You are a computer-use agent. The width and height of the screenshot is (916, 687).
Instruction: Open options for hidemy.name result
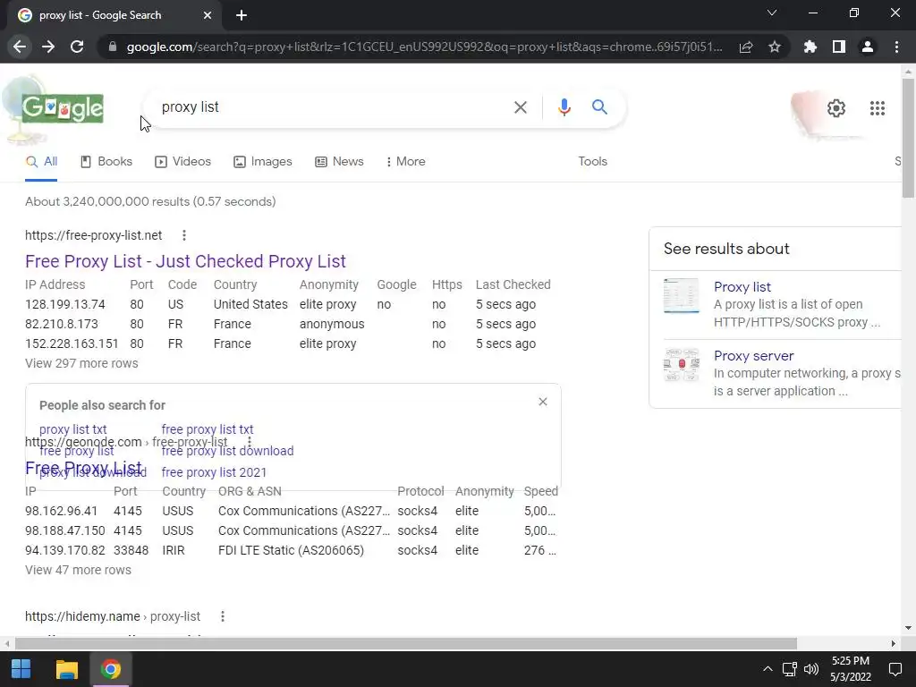coord(223,616)
